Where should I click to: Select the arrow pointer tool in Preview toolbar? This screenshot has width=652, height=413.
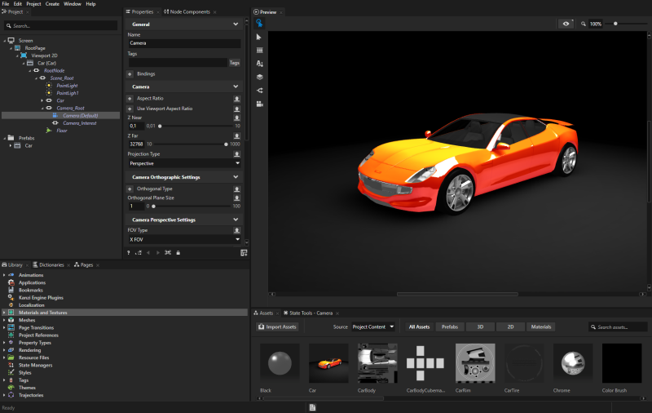point(259,37)
